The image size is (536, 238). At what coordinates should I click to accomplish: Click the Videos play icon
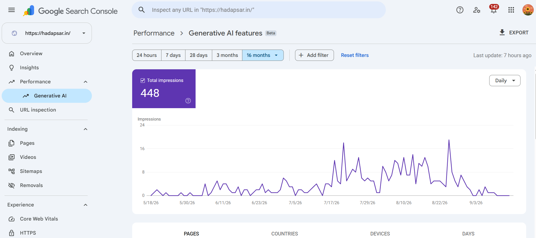12,157
